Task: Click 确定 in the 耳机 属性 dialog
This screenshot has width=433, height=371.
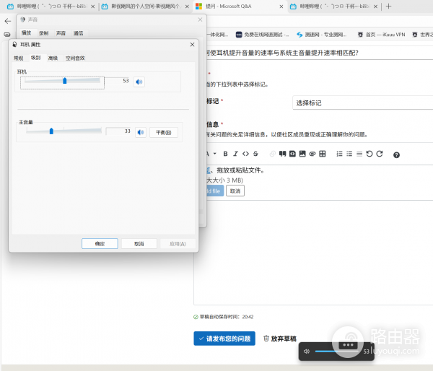Action: pyautogui.click(x=100, y=244)
